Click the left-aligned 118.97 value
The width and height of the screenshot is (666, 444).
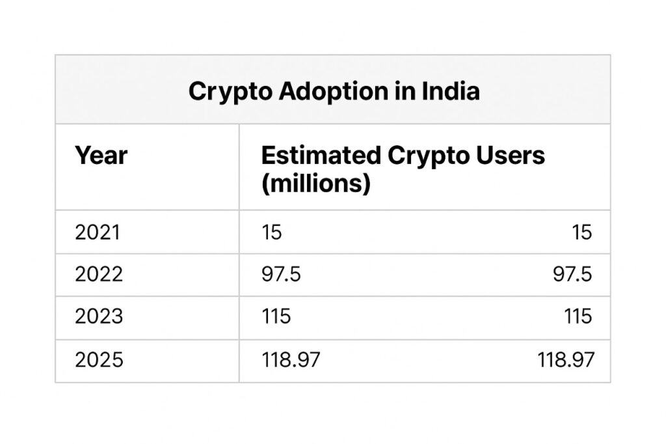pos(290,360)
